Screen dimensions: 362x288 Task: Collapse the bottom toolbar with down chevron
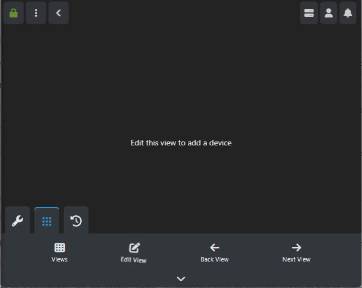(181, 279)
